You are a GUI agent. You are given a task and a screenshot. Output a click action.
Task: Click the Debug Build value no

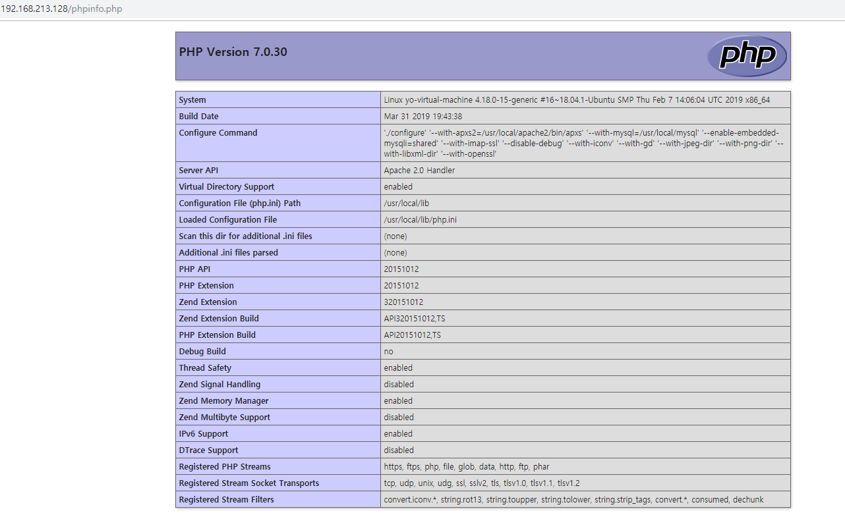388,352
